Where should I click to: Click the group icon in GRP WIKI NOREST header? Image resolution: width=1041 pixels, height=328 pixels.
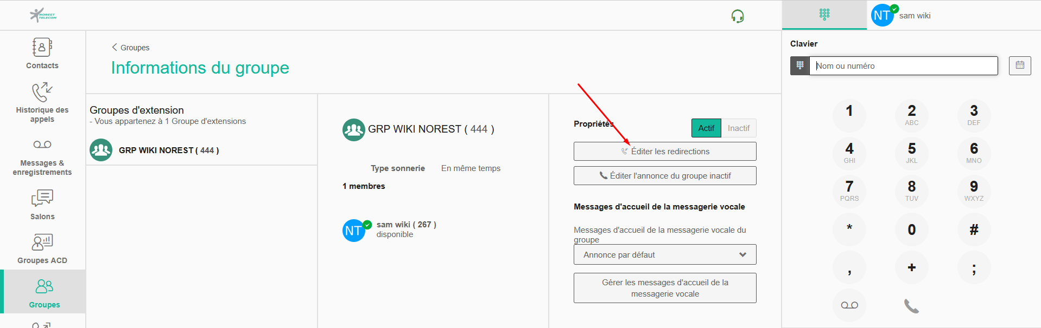(x=353, y=129)
